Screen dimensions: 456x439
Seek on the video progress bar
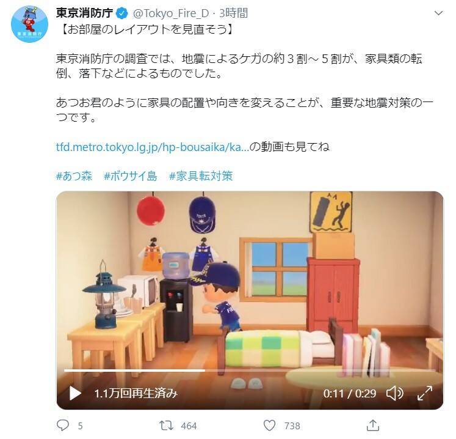[x=250, y=371]
